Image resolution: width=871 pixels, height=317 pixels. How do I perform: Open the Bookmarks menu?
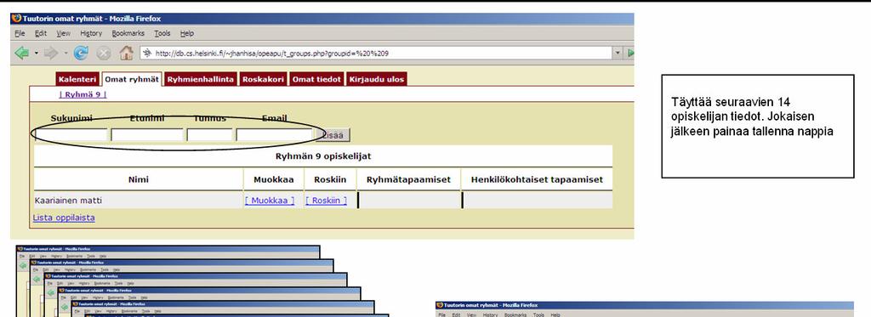[128, 33]
